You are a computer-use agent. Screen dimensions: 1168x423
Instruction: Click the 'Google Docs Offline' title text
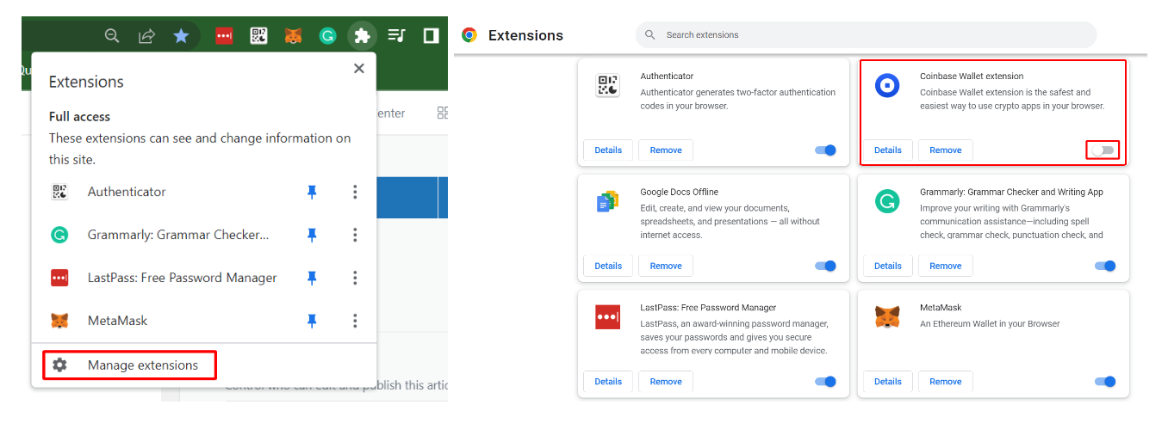[680, 192]
